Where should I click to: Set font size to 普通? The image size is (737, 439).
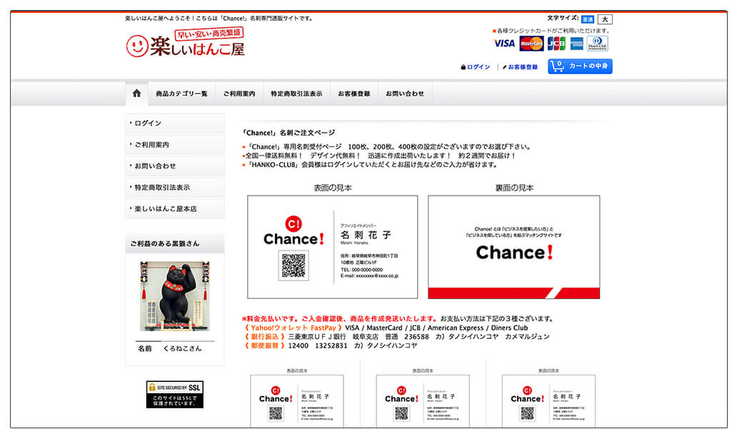tap(587, 19)
